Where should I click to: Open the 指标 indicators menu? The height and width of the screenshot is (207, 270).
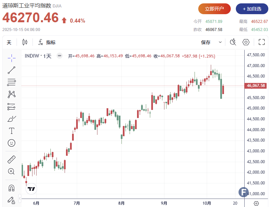click(47, 42)
